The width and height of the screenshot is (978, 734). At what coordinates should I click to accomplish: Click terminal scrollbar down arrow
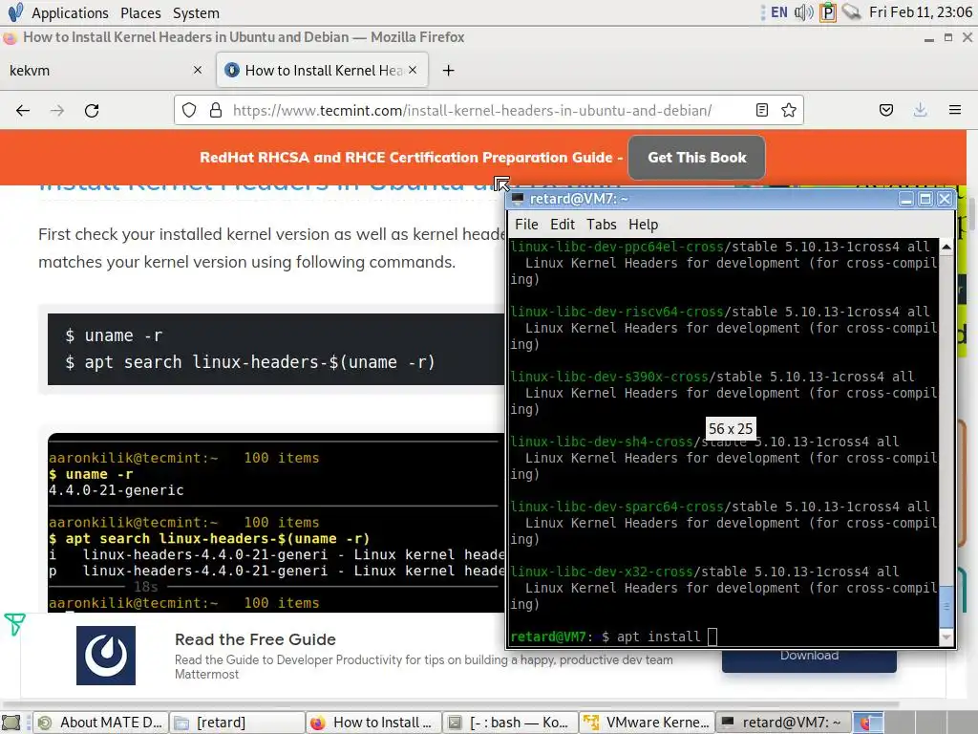(946, 637)
